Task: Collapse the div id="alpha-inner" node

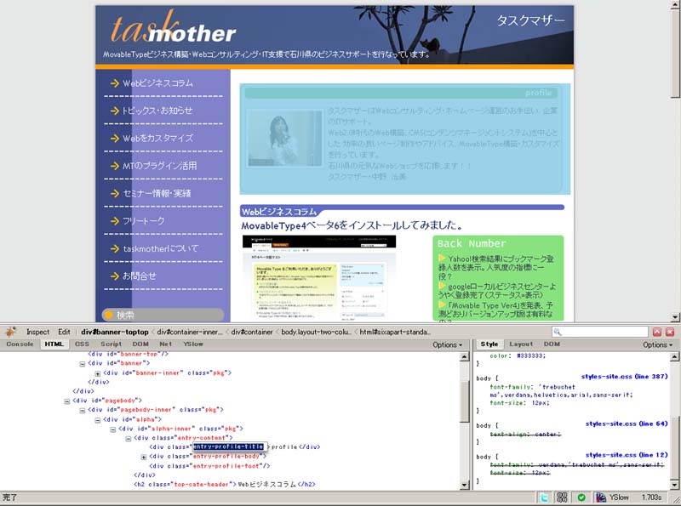Action: tap(113, 429)
